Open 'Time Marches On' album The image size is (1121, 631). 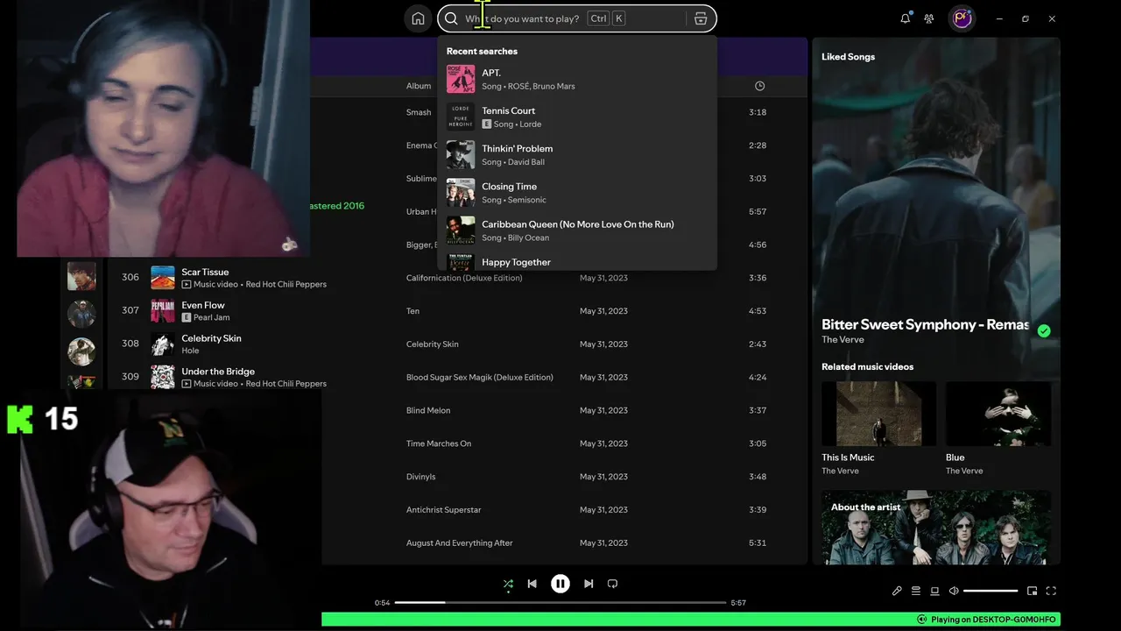tap(439, 443)
